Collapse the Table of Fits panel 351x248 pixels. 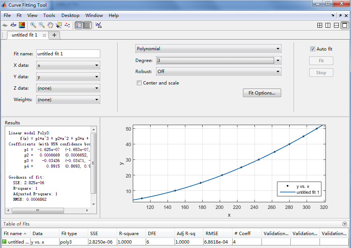(x=345, y=224)
